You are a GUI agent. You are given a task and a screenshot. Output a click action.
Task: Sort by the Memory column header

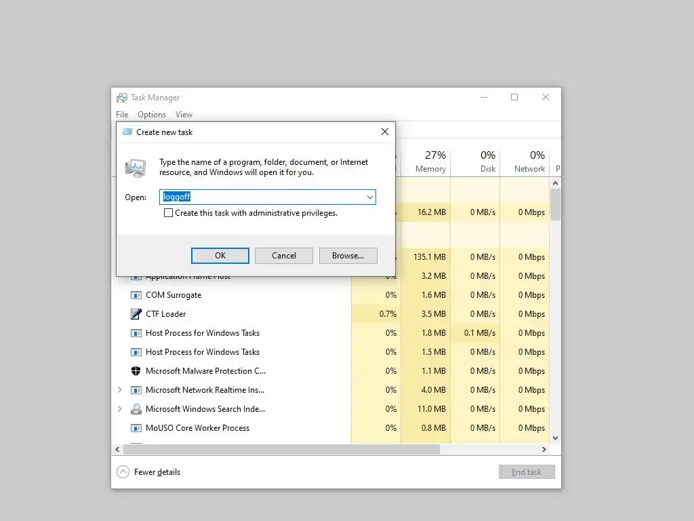(426, 161)
